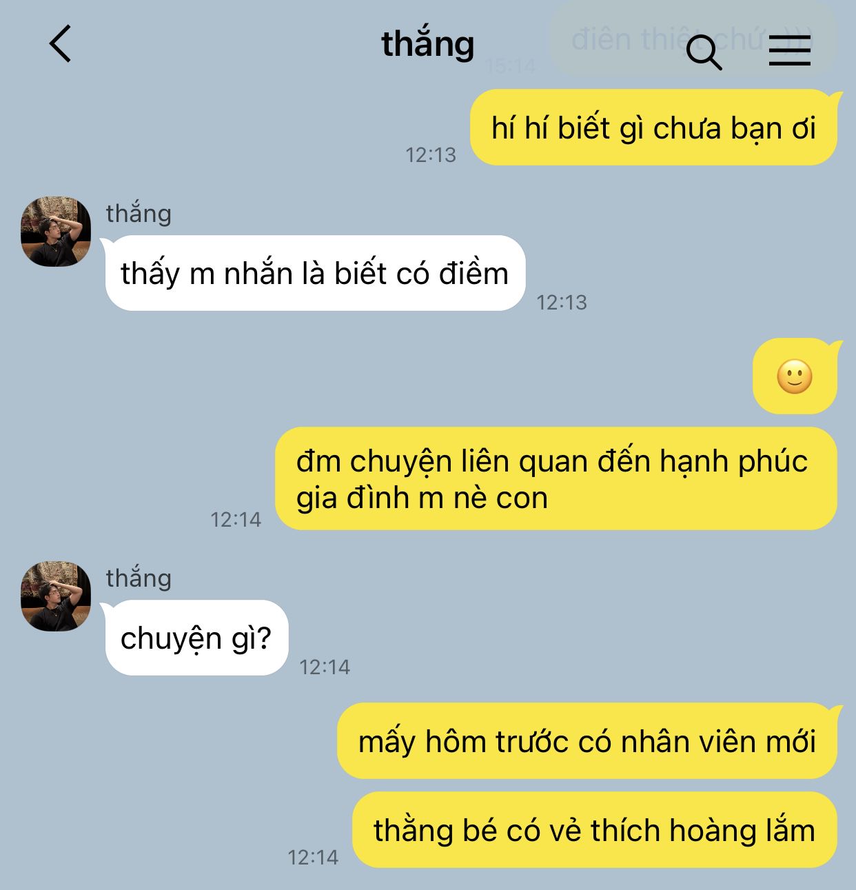Open the hamburger chat menu
The image size is (856, 890).
coord(790,51)
